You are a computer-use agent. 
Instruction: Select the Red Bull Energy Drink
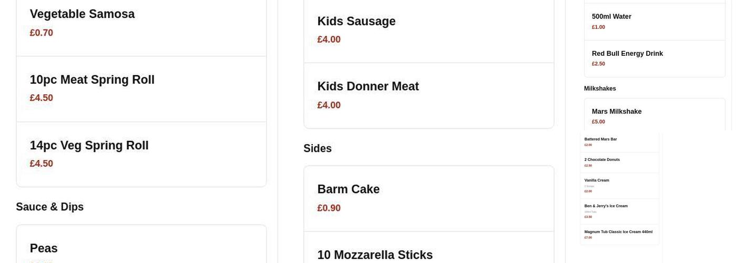654,58
